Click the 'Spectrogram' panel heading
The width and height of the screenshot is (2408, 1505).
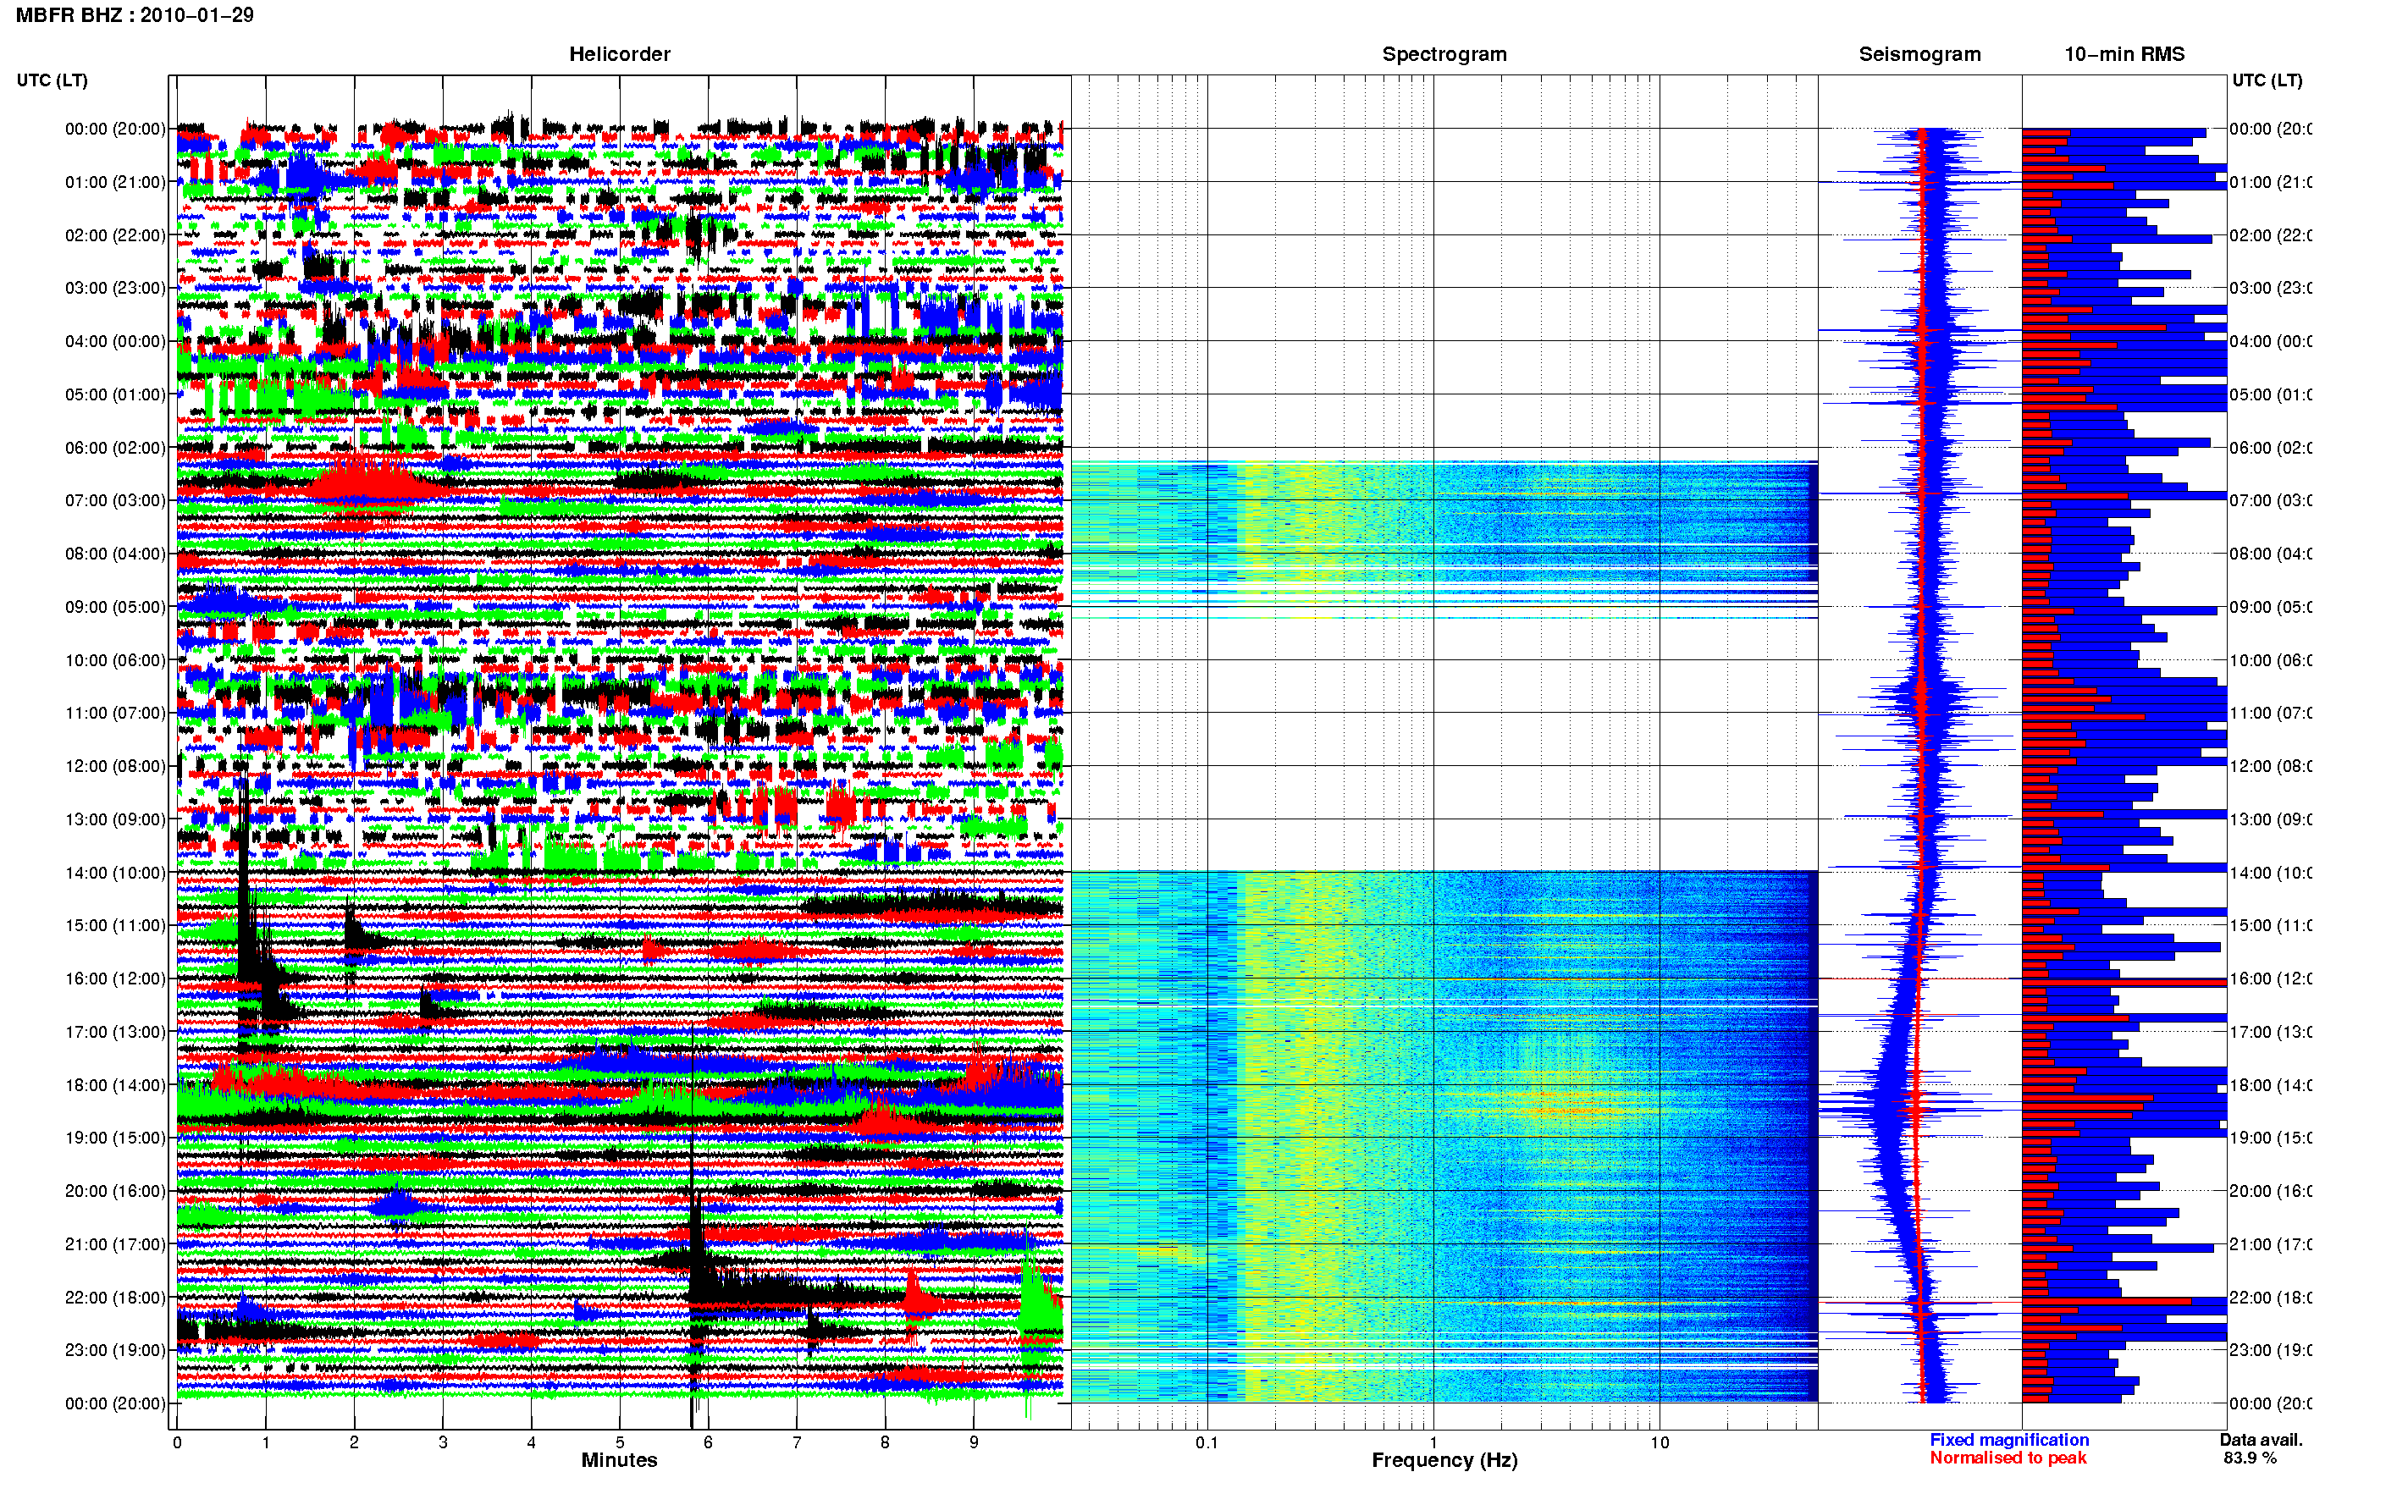coord(1444,54)
